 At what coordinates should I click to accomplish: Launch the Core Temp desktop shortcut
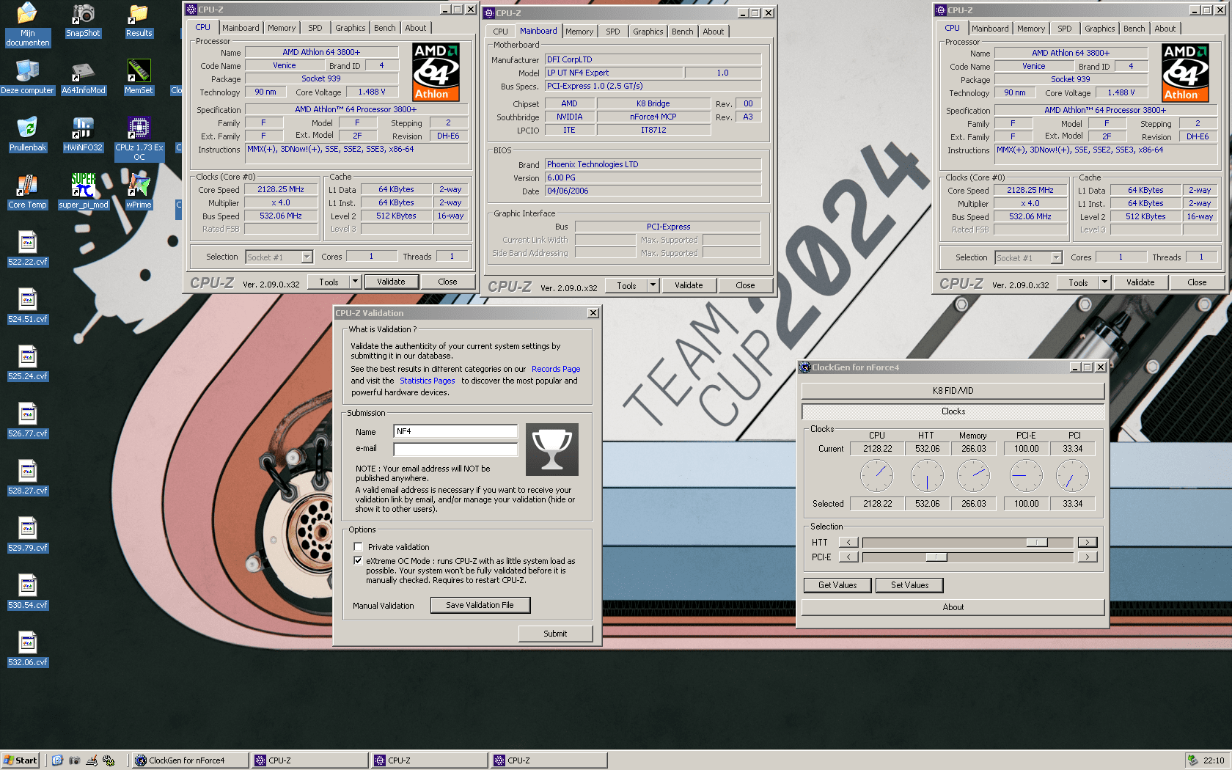(27, 192)
